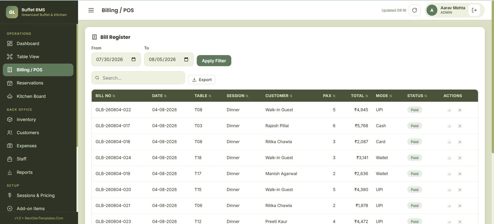Click the Bill Register heading
The height and width of the screenshot is (224, 494).
click(x=115, y=37)
